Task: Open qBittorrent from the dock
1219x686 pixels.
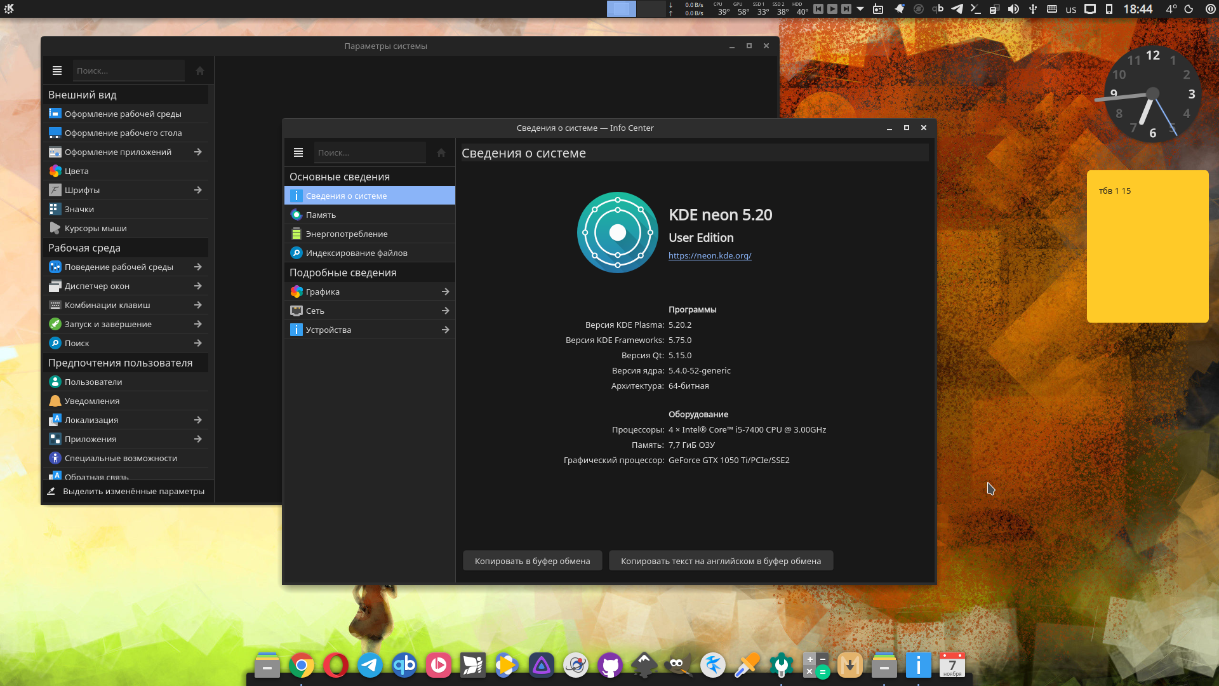Action: (x=404, y=665)
